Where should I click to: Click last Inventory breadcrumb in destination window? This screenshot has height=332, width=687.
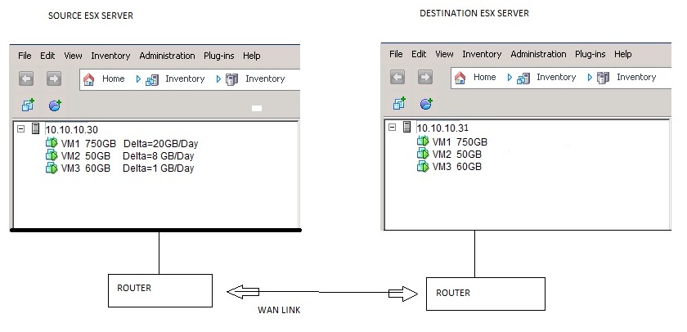pos(636,77)
